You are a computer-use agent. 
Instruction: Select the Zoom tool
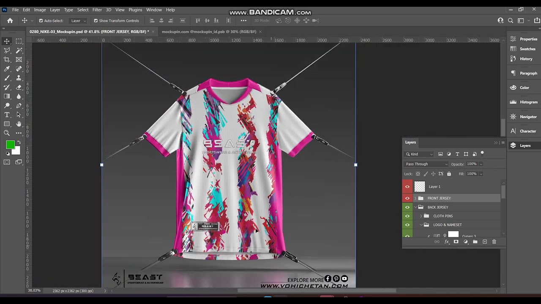(x=7, y=133)
